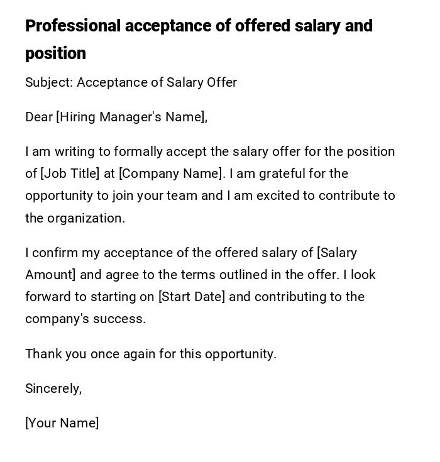Click the 'Sincerely,' closing line
This screenshot has width=440, height=462.
[53, 388]
